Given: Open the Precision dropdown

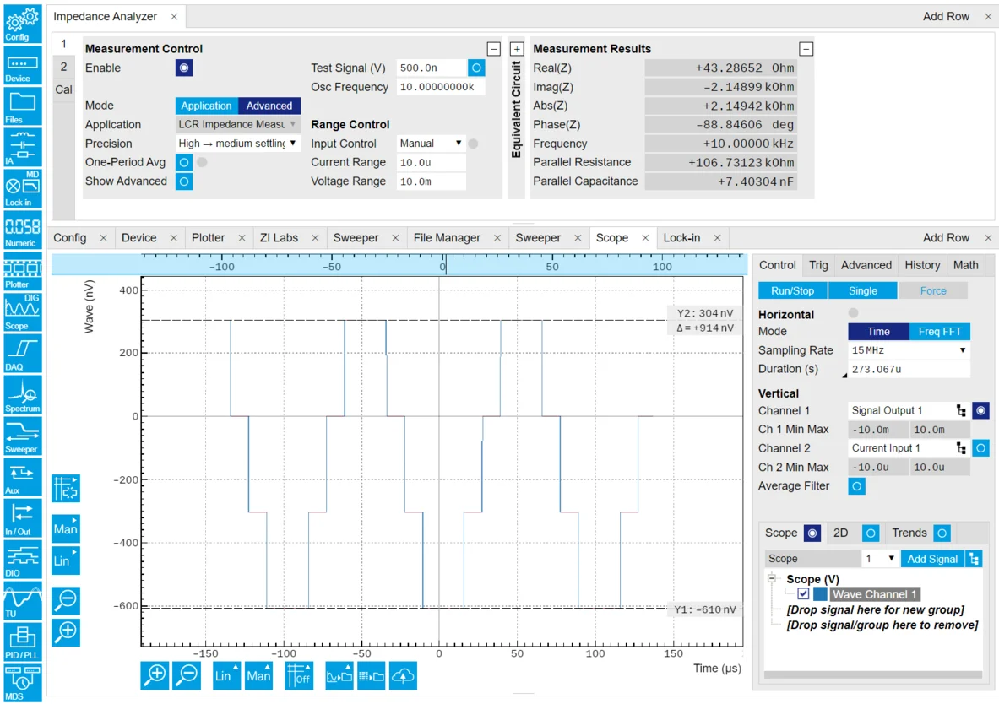Looking at the screenshot, I should click(x=238, y=144).
